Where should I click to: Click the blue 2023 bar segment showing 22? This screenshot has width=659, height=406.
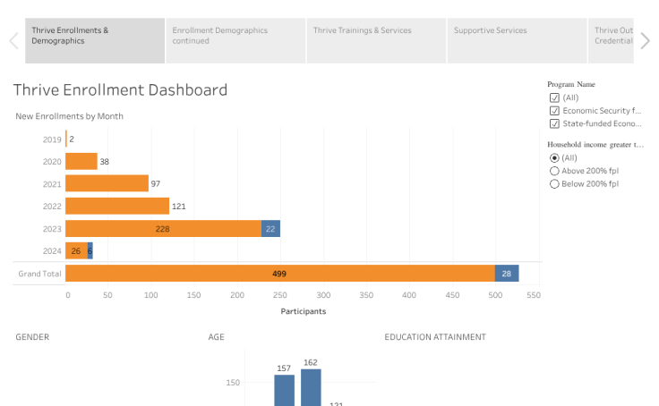(270, 228)
